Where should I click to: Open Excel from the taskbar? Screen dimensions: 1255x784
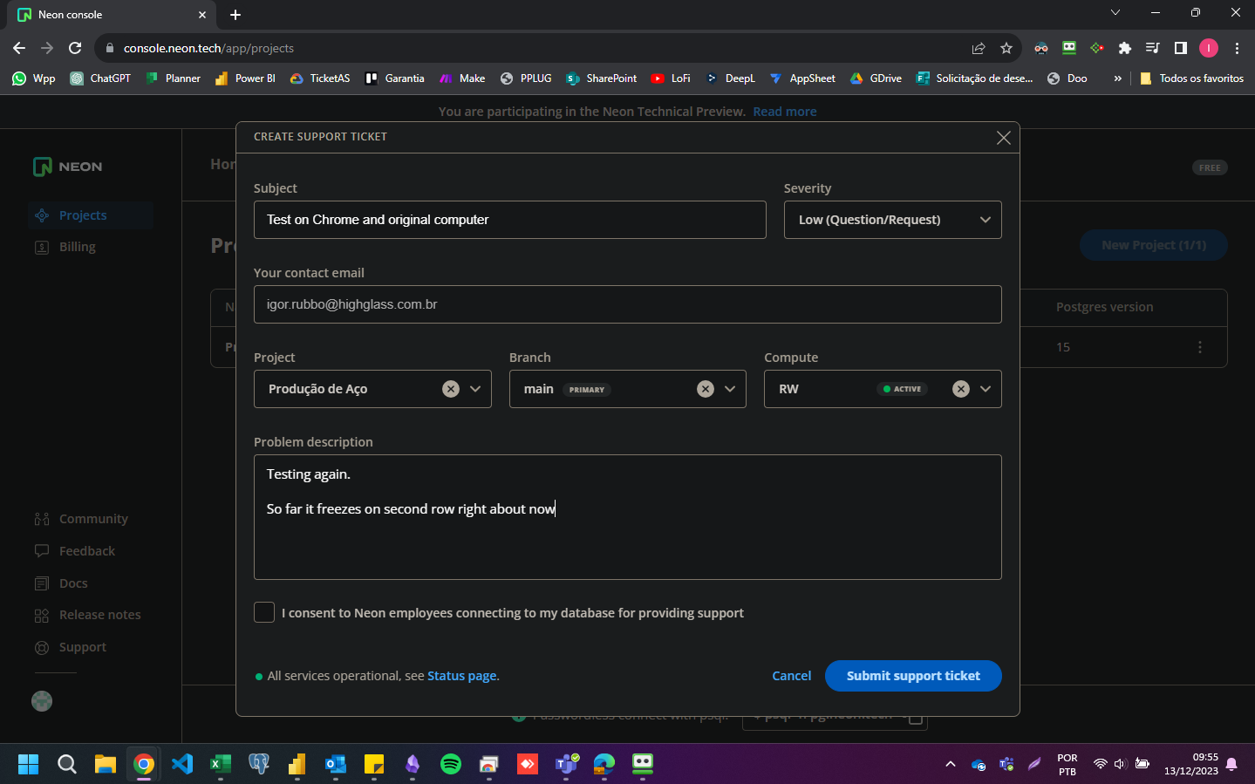pyautogui.click(x=221, y=765)
